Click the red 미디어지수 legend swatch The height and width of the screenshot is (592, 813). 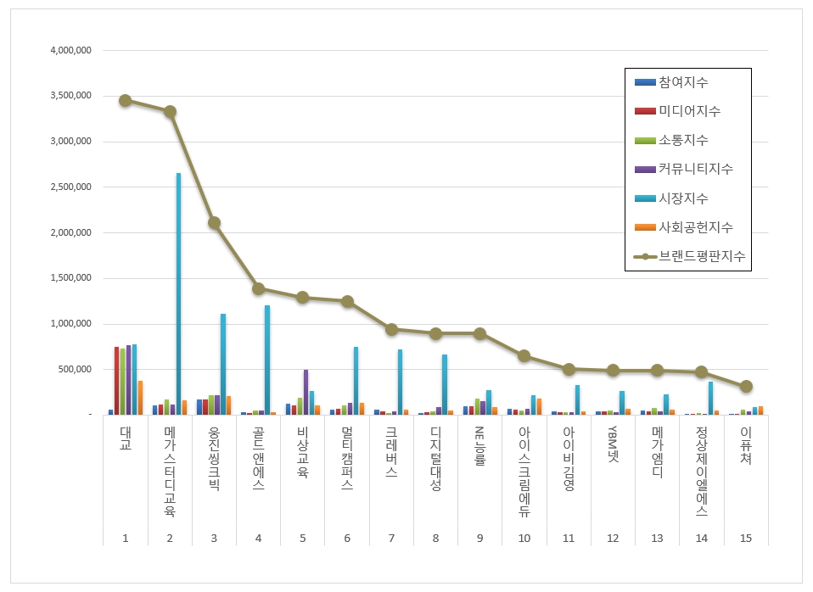645,112
